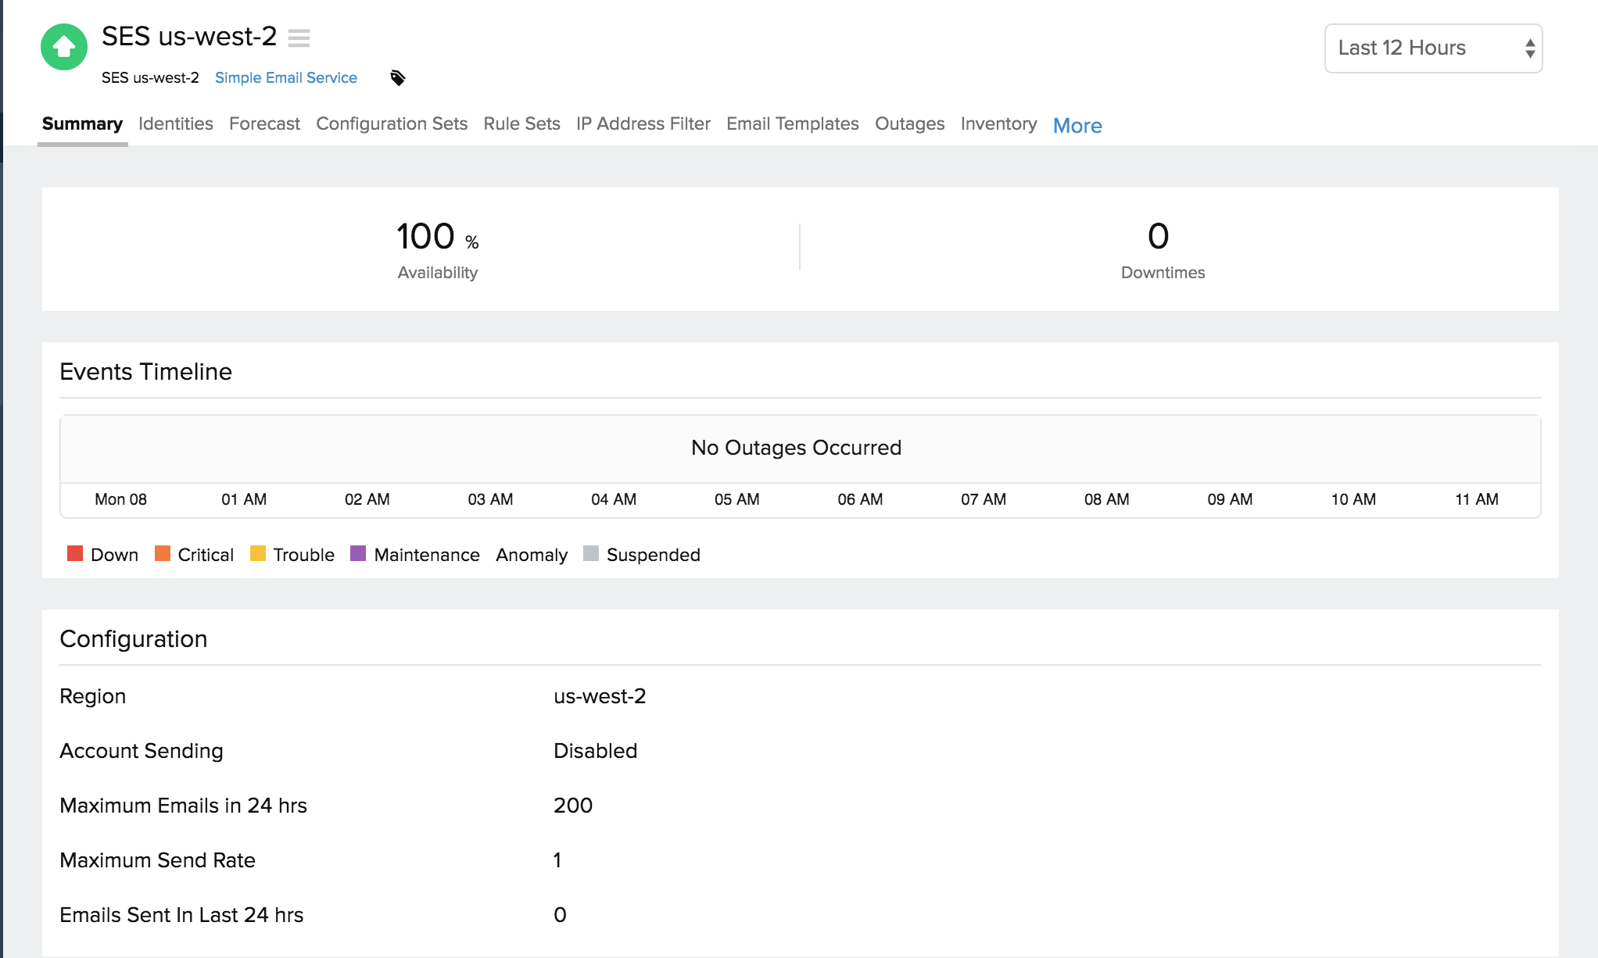Open the IP Address Filter tab
Viewport: 1598px width, 958px height.
[x=643, y=124]
